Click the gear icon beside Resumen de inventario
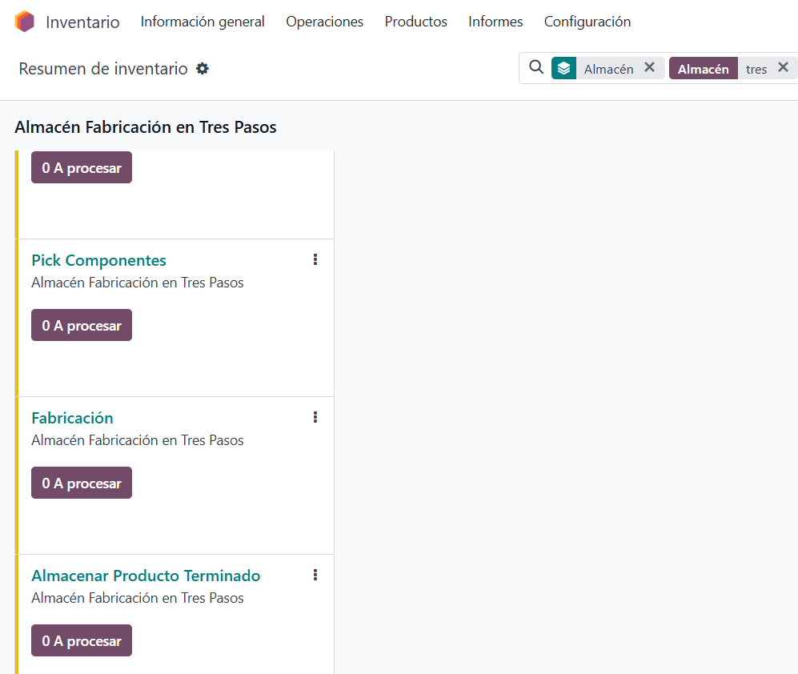This screenshot has width=798, height=674. [203, 69]
